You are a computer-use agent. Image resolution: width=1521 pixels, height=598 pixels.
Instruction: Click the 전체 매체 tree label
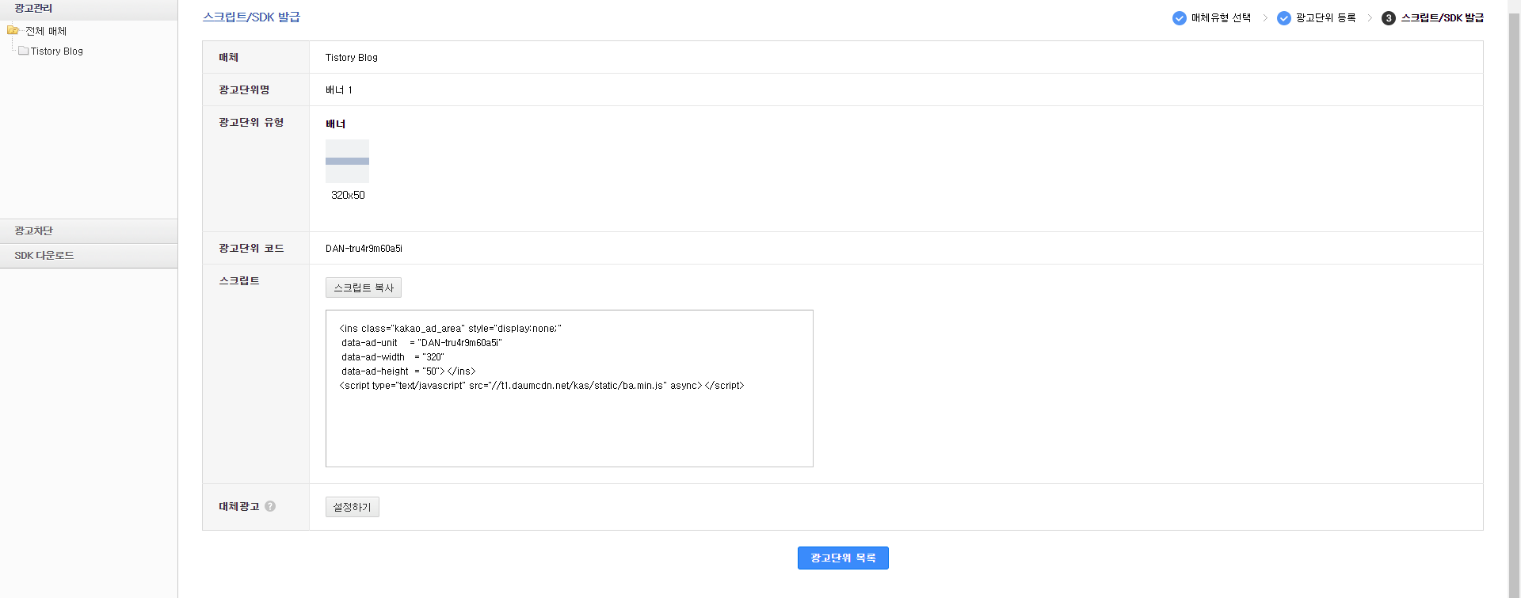[46, 31]
